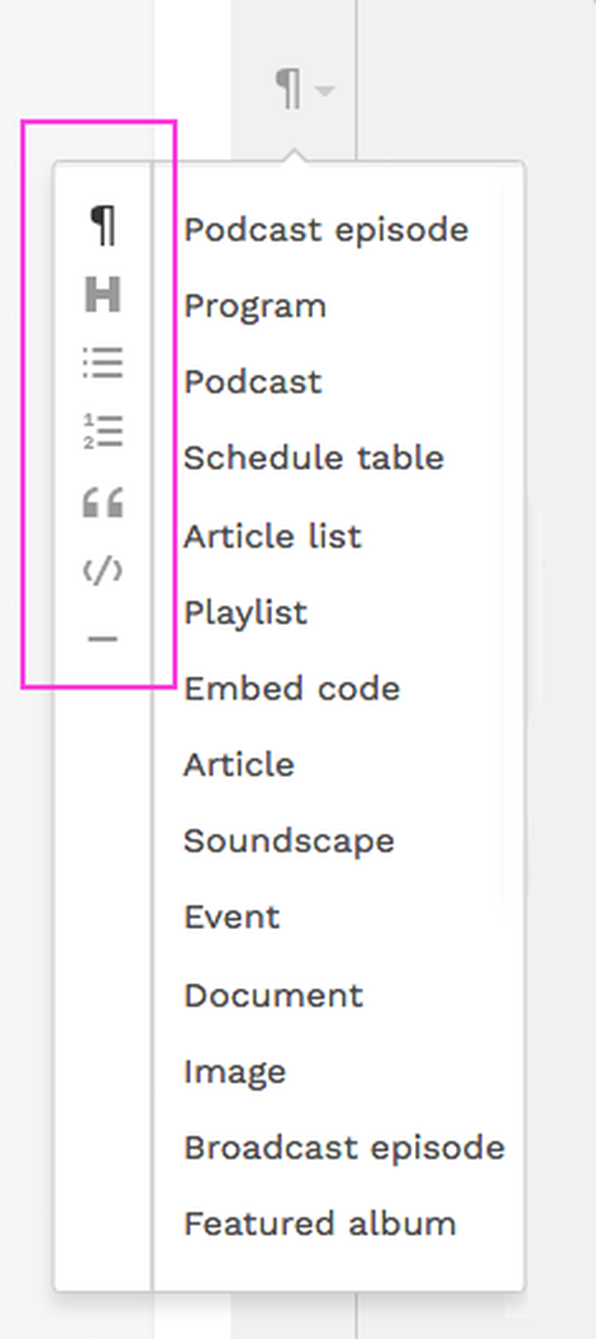Select Article list option
This screenshot has height=1339, width=596.
[x=273, y=536]
